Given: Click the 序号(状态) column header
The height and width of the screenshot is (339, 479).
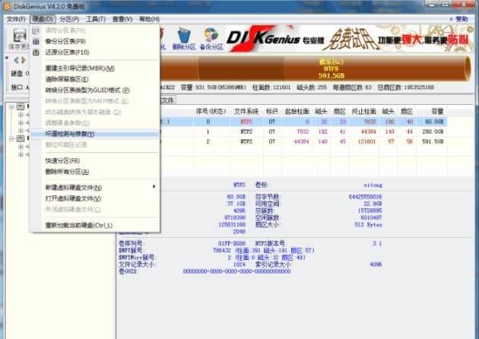Looking at the screenshot, I should [211, 112].
